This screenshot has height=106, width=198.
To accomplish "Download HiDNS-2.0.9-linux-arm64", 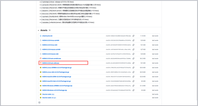I will (51, 40).
